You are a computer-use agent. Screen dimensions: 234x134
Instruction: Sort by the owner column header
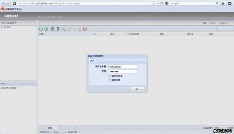click(x=197, y=34)
